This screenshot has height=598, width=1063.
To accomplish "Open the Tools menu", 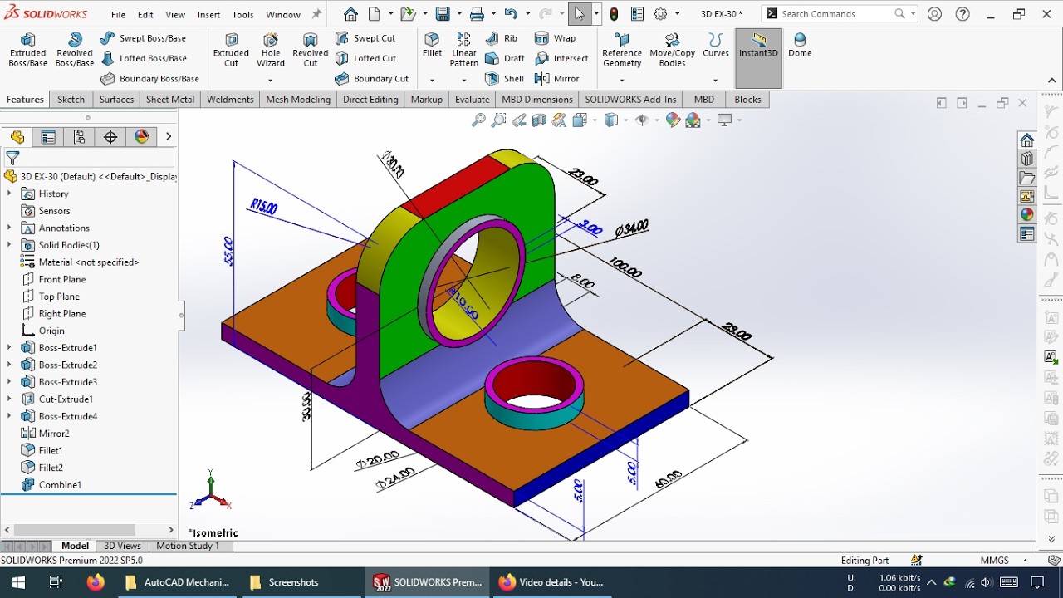I will [x=242, y=14].
